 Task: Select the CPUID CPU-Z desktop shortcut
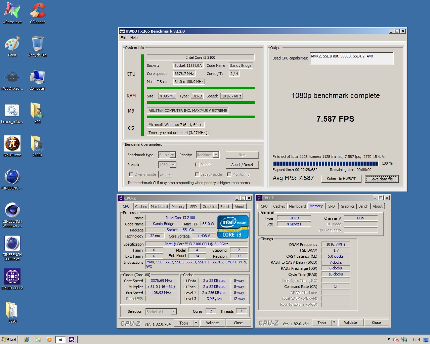coord(12,279)
